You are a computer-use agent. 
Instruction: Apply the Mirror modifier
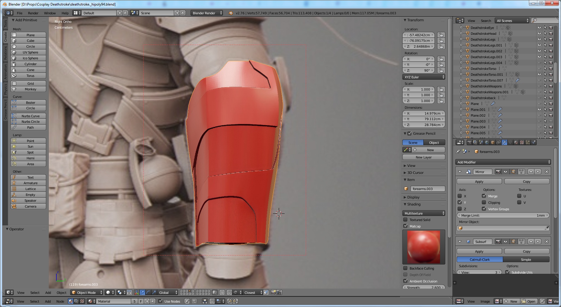(479, 181)
